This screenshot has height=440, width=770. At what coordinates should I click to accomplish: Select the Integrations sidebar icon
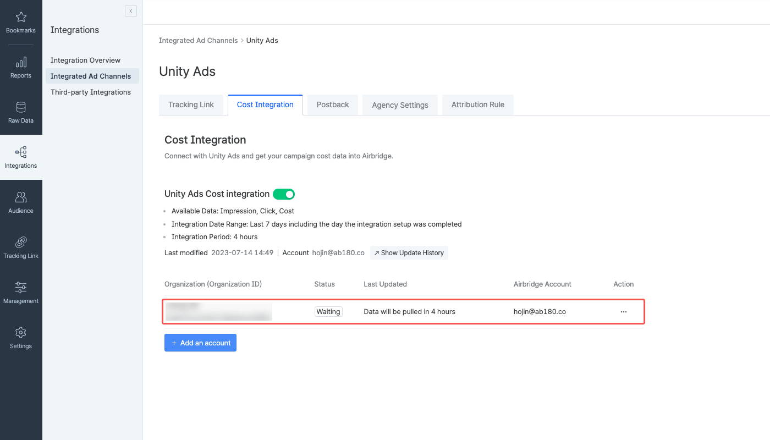(x=20, y=158)
